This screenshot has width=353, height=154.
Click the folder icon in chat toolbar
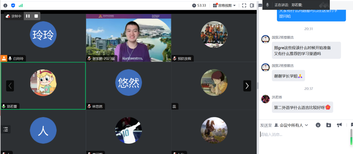tap(329, 125)
